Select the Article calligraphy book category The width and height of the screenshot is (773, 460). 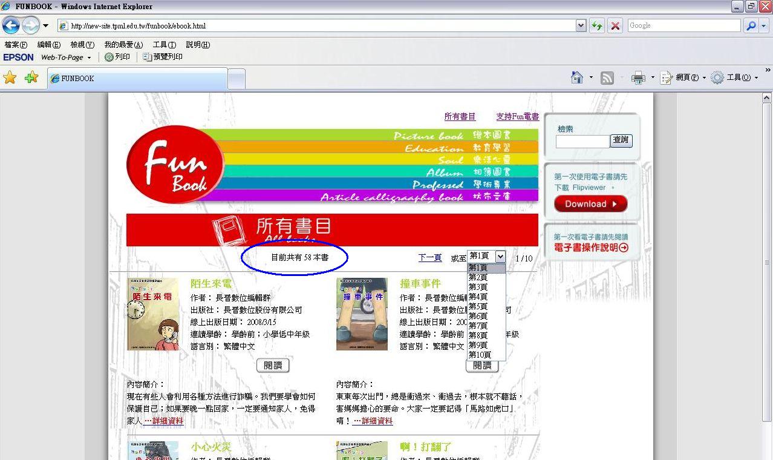coord(416,196)
